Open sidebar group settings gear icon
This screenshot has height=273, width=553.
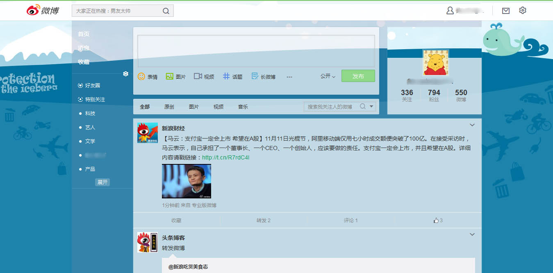coord(126,74)
